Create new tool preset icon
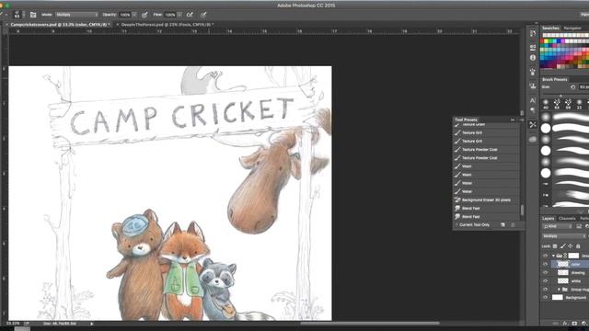589x331 pixels. [502, 224]
